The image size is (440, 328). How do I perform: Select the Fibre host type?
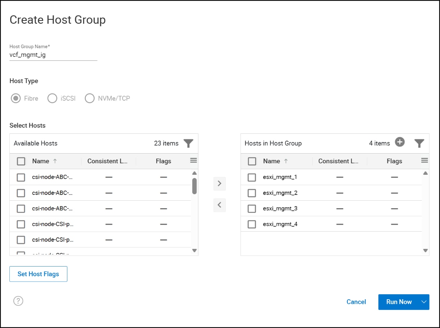[15, 98]
